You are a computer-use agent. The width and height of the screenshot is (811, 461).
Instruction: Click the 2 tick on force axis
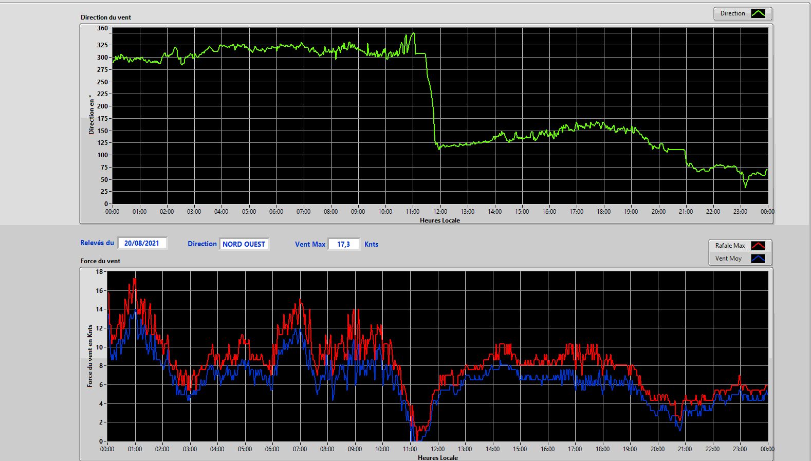(x=101, y=422)
